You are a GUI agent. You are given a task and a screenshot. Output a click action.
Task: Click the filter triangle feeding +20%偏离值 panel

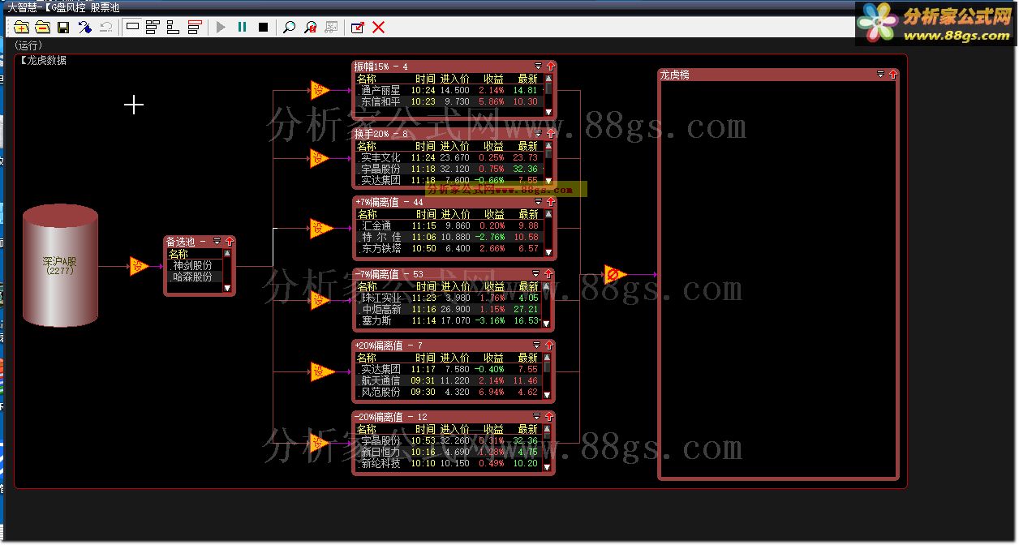[x=321, y=372]
